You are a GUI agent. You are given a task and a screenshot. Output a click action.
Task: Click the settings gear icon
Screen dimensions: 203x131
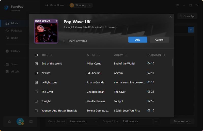coord(9,122)
